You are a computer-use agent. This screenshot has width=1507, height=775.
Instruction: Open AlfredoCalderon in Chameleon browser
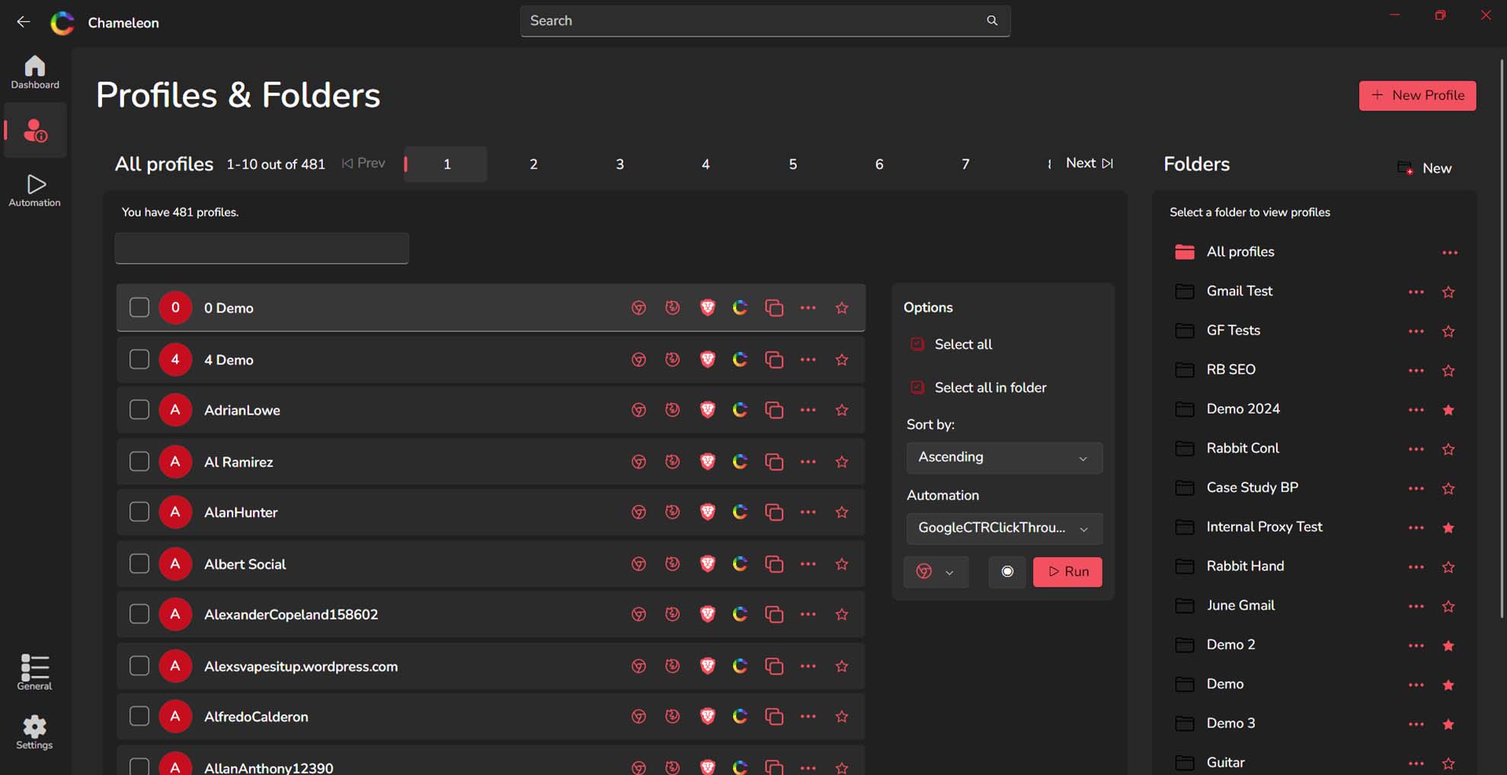tap(740, 716)
